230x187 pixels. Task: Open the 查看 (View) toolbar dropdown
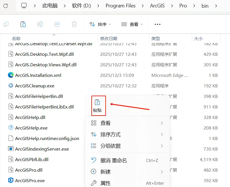132,24
